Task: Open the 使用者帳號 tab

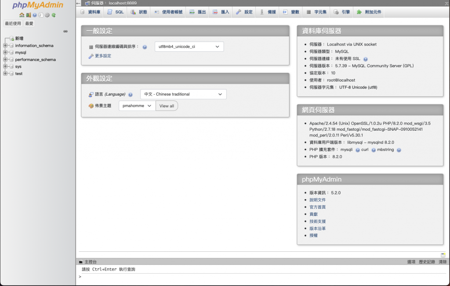Action: 168,12
